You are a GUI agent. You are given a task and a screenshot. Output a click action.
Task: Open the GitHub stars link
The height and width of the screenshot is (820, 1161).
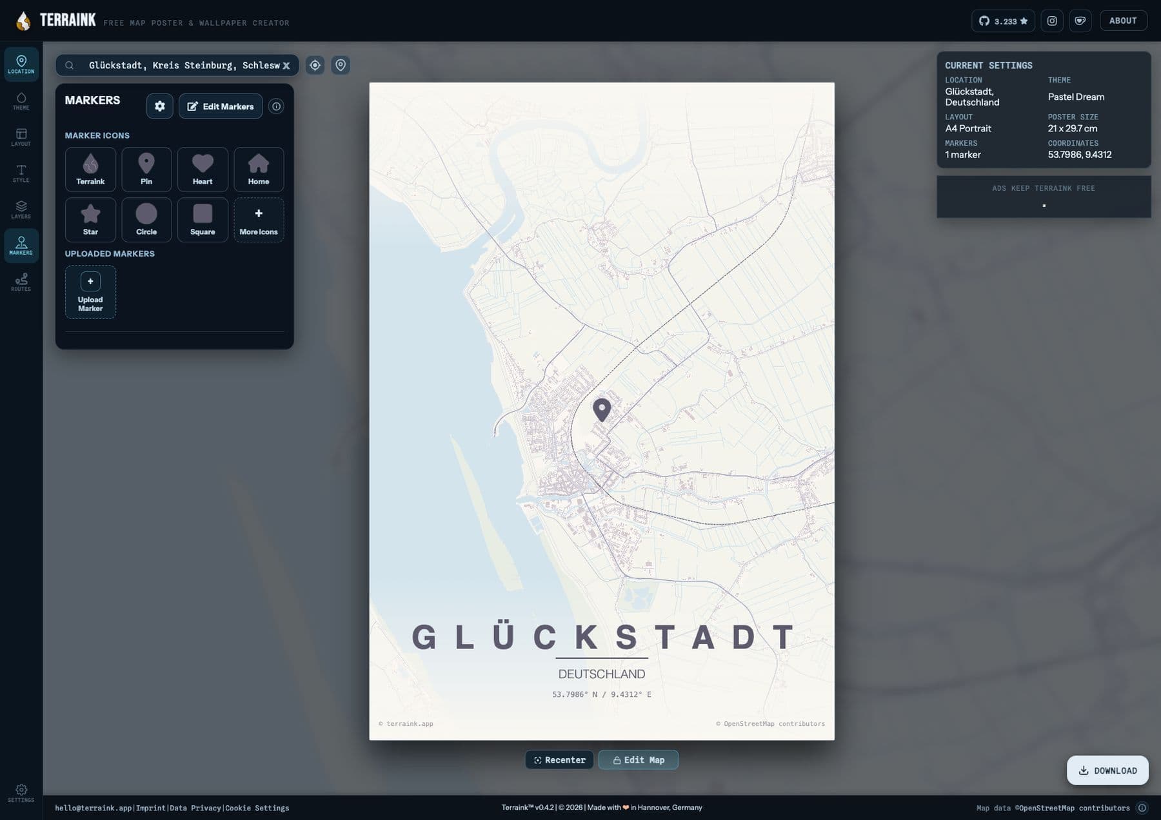(1003, 21)
